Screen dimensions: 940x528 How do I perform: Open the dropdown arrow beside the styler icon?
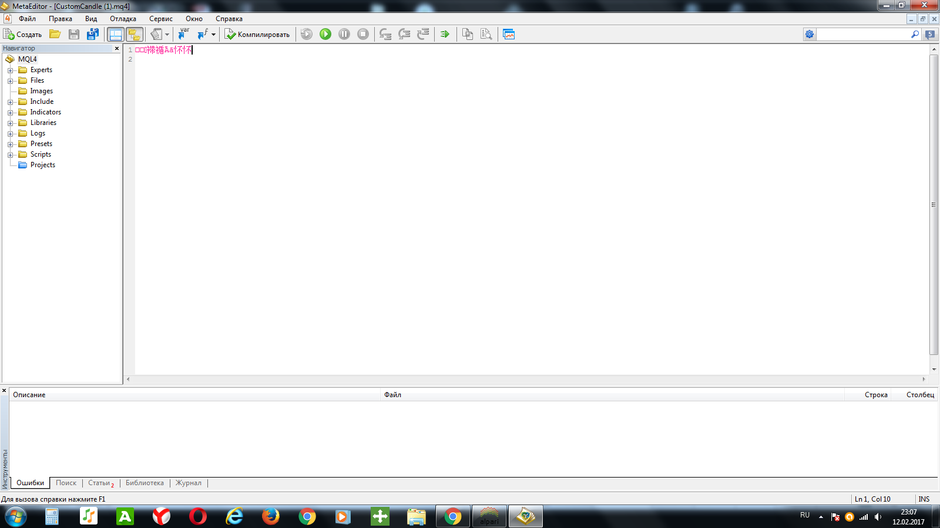tap(167, 34)
